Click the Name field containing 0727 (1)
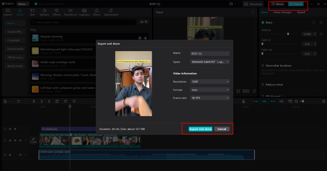This screenshot has width=327, height=171. pyautogui.click(x=210, y=54)
